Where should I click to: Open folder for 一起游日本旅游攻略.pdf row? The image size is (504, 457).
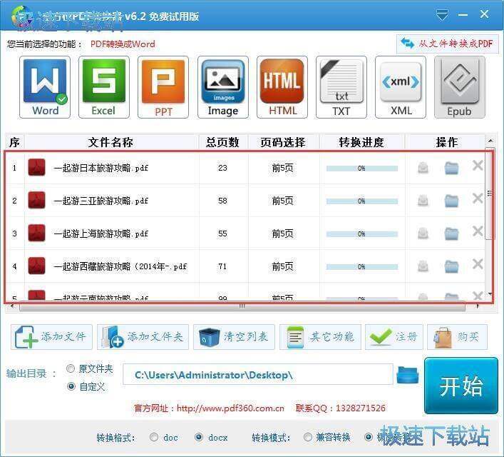(451, 168)
